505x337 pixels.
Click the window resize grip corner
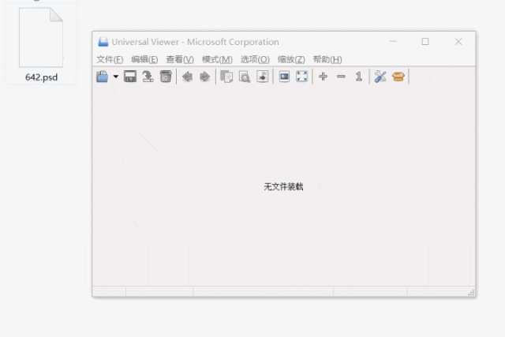(x=471, y=292)
